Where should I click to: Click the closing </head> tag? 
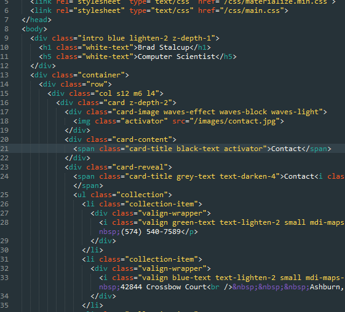36,20
